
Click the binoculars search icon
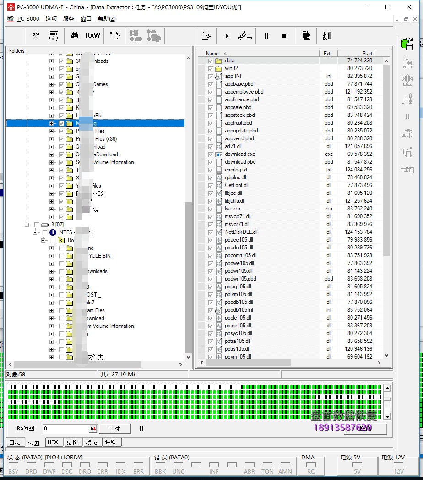75,36
